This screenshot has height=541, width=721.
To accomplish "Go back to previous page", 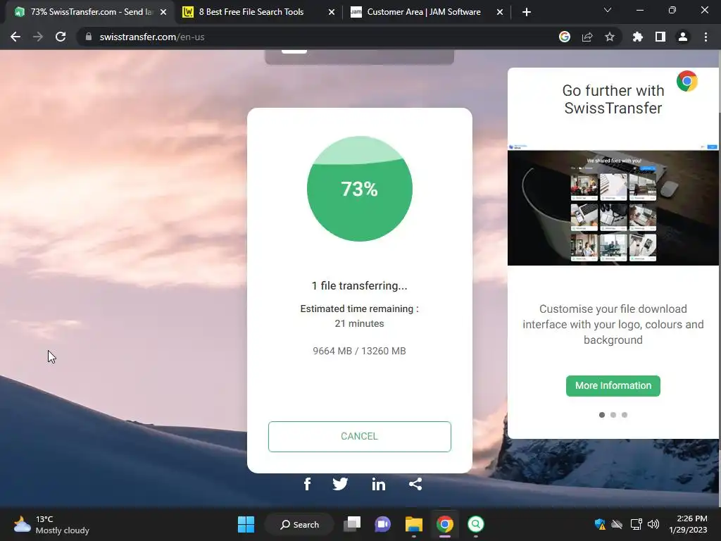I will coord(15,37).
